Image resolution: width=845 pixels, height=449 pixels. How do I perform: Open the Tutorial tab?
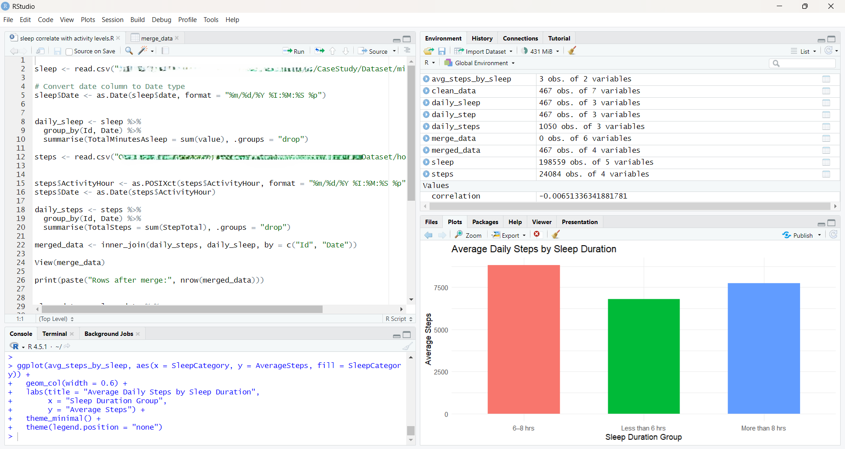coord(559,38)
